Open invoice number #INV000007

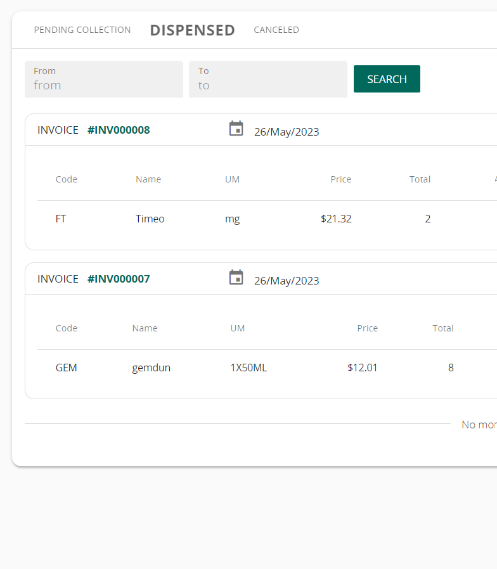[x=119, y=279]
